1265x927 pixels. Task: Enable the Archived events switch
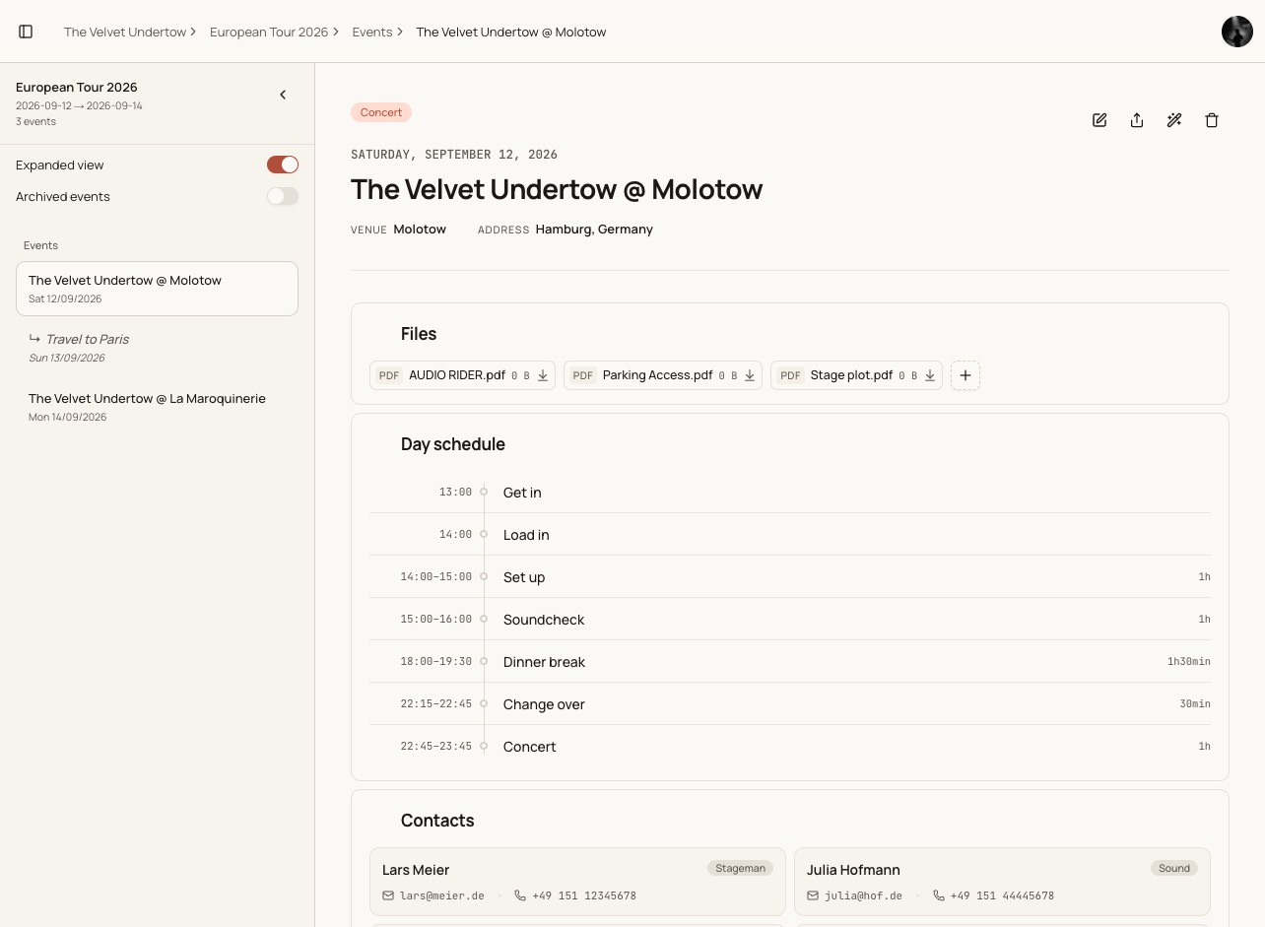click(x=283, y=196)
